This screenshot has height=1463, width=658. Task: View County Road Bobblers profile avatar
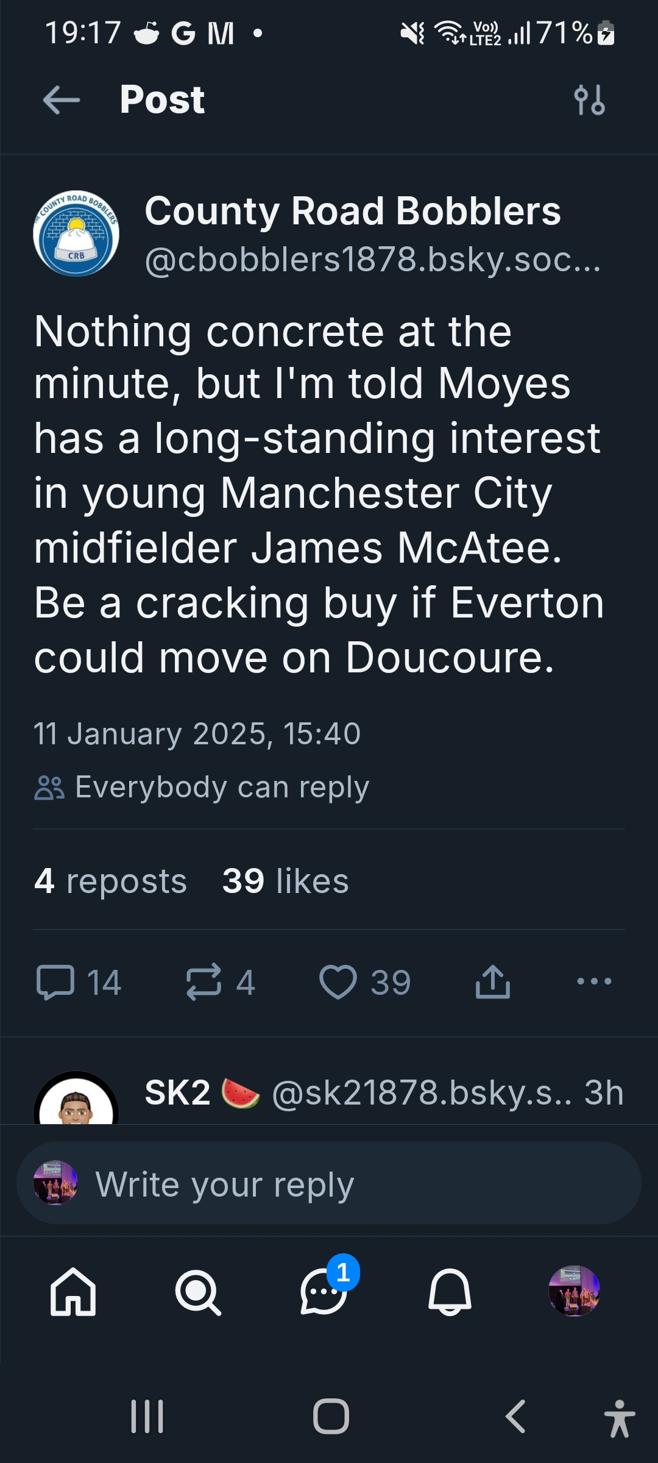(76, 234)
